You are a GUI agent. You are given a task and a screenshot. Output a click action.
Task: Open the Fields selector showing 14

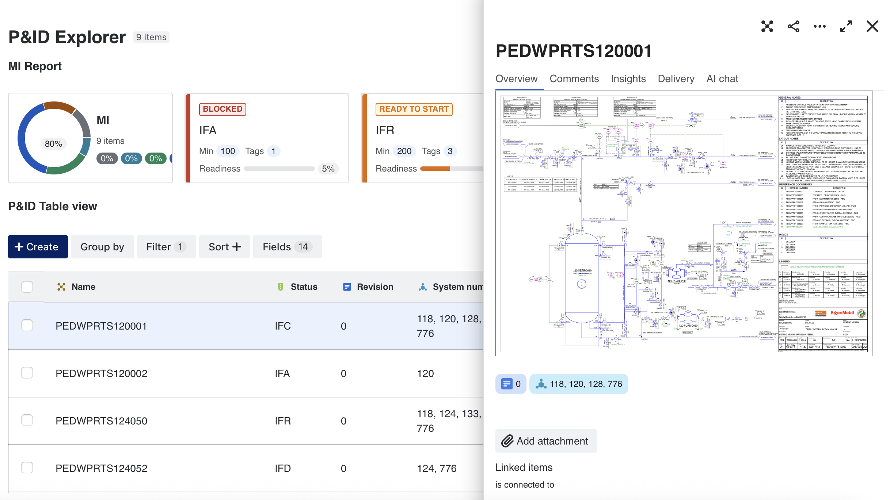point(287,247)
